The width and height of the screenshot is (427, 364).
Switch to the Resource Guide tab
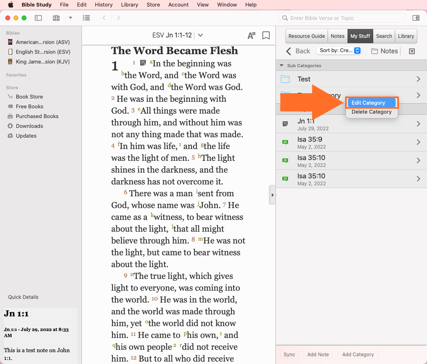[x=306, y=36]
